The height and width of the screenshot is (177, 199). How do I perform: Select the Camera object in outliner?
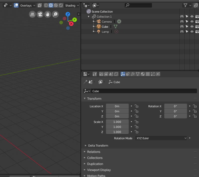tap(107, 22)
